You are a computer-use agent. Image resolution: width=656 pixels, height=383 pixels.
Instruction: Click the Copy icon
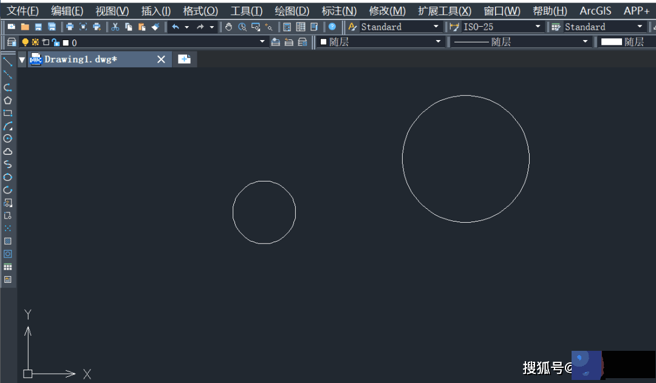128,27
